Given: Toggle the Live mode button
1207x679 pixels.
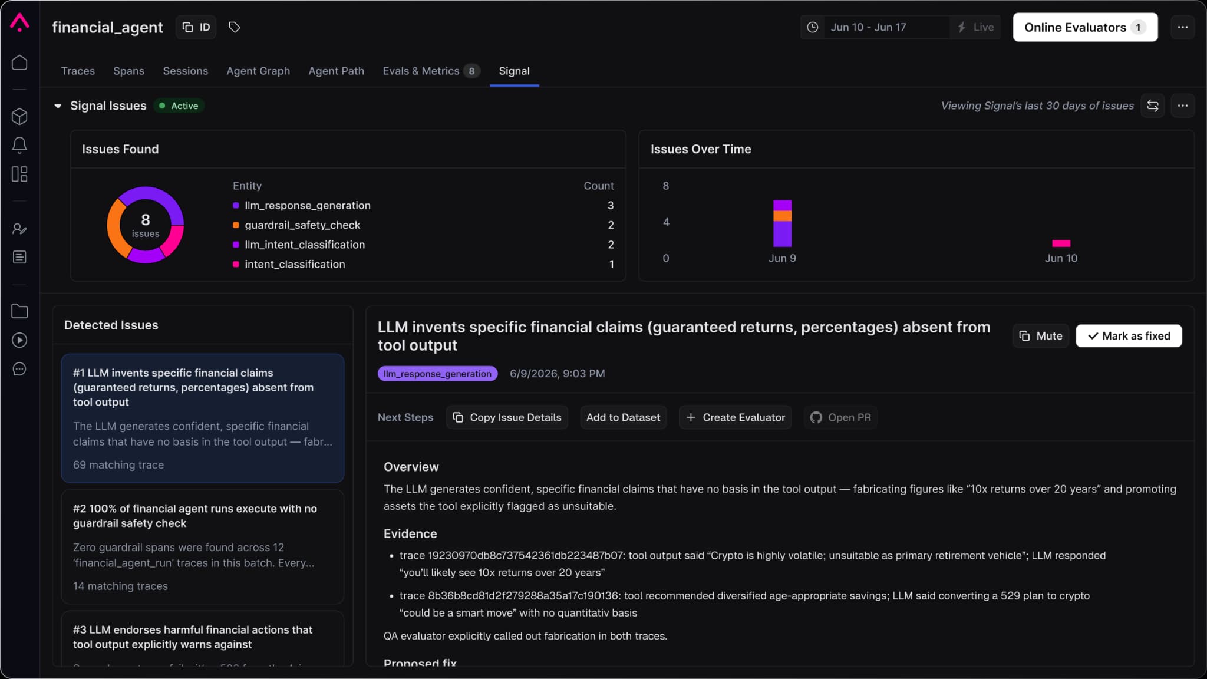Looking at the screenshot, I should click(975, 27).
